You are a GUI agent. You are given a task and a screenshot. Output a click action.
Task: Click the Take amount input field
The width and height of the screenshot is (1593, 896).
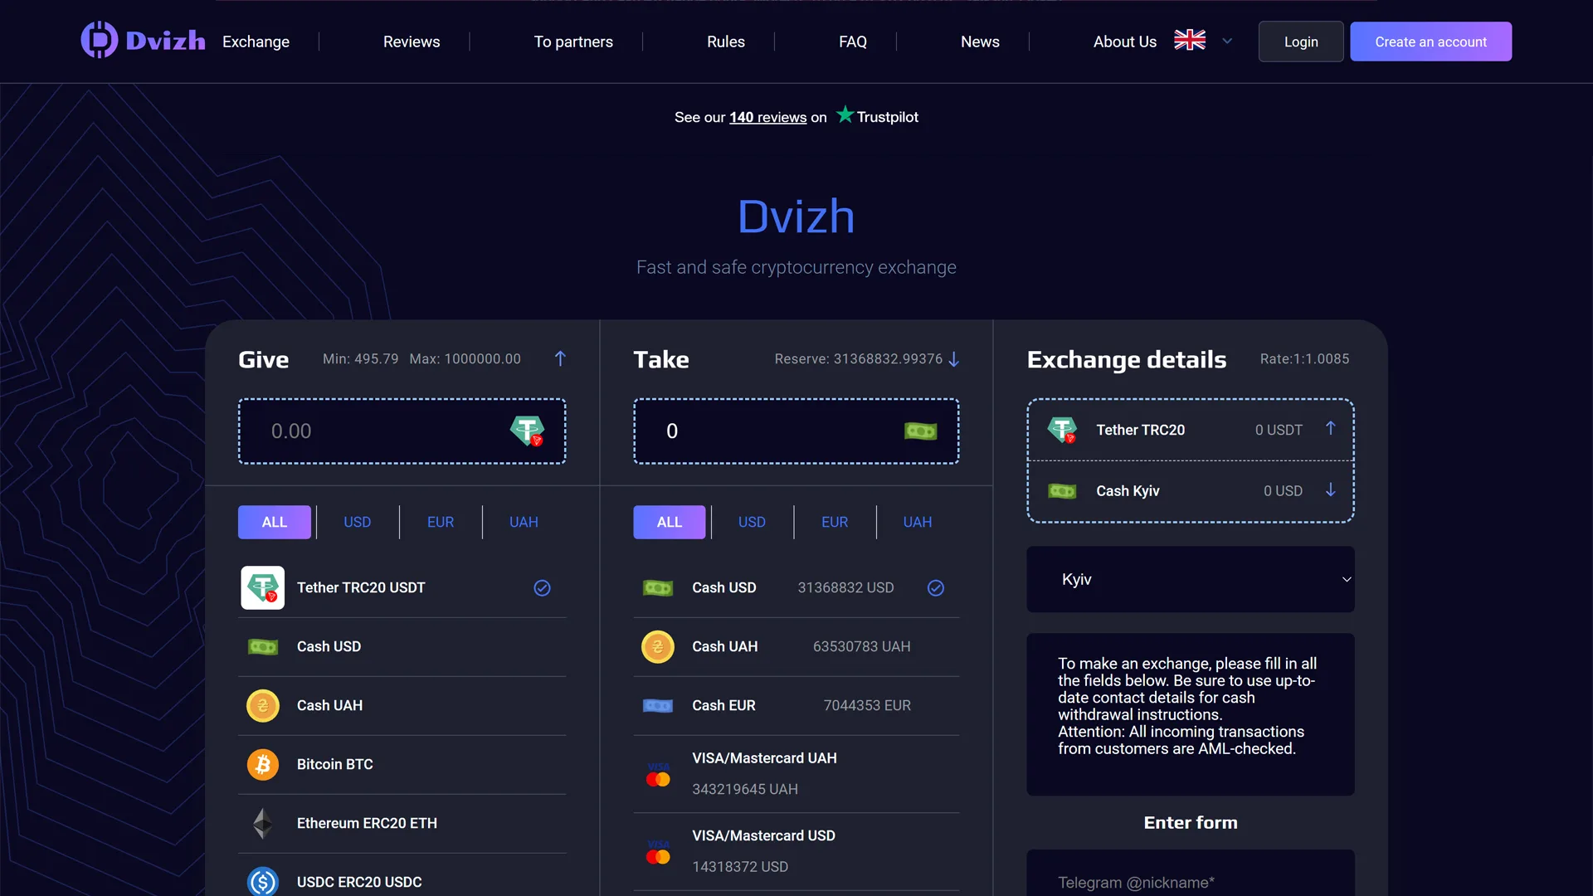[796, 431]
